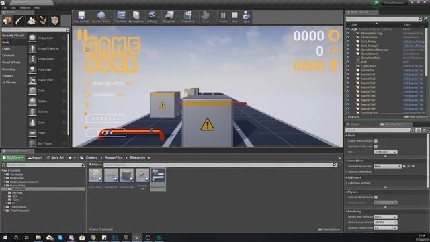Enable World Composition checkbox
This screenshot has height=242, width=430.
[376, 141]
